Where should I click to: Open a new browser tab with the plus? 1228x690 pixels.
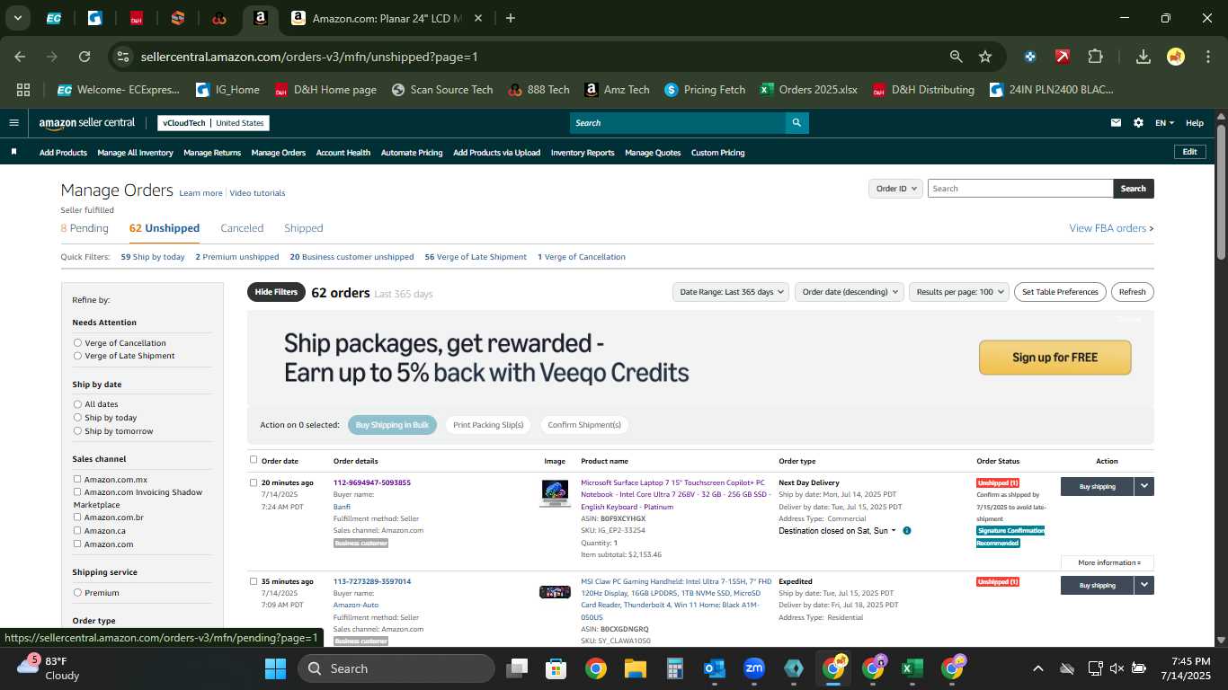(511, 18)
